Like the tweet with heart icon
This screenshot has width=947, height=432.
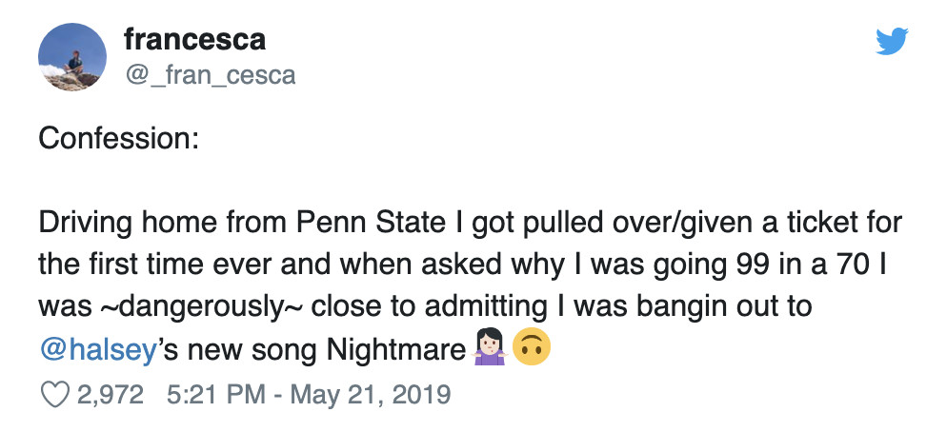(x=53, y=393)
